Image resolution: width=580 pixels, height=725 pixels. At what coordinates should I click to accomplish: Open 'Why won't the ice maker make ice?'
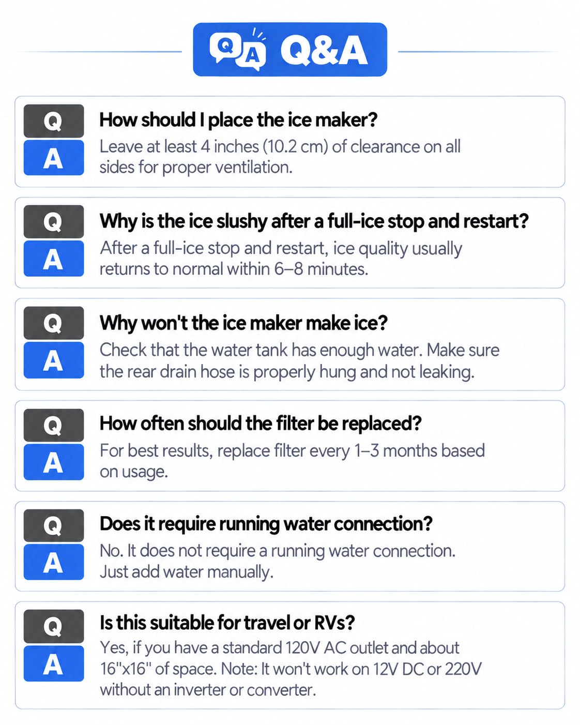coord(243,323)
